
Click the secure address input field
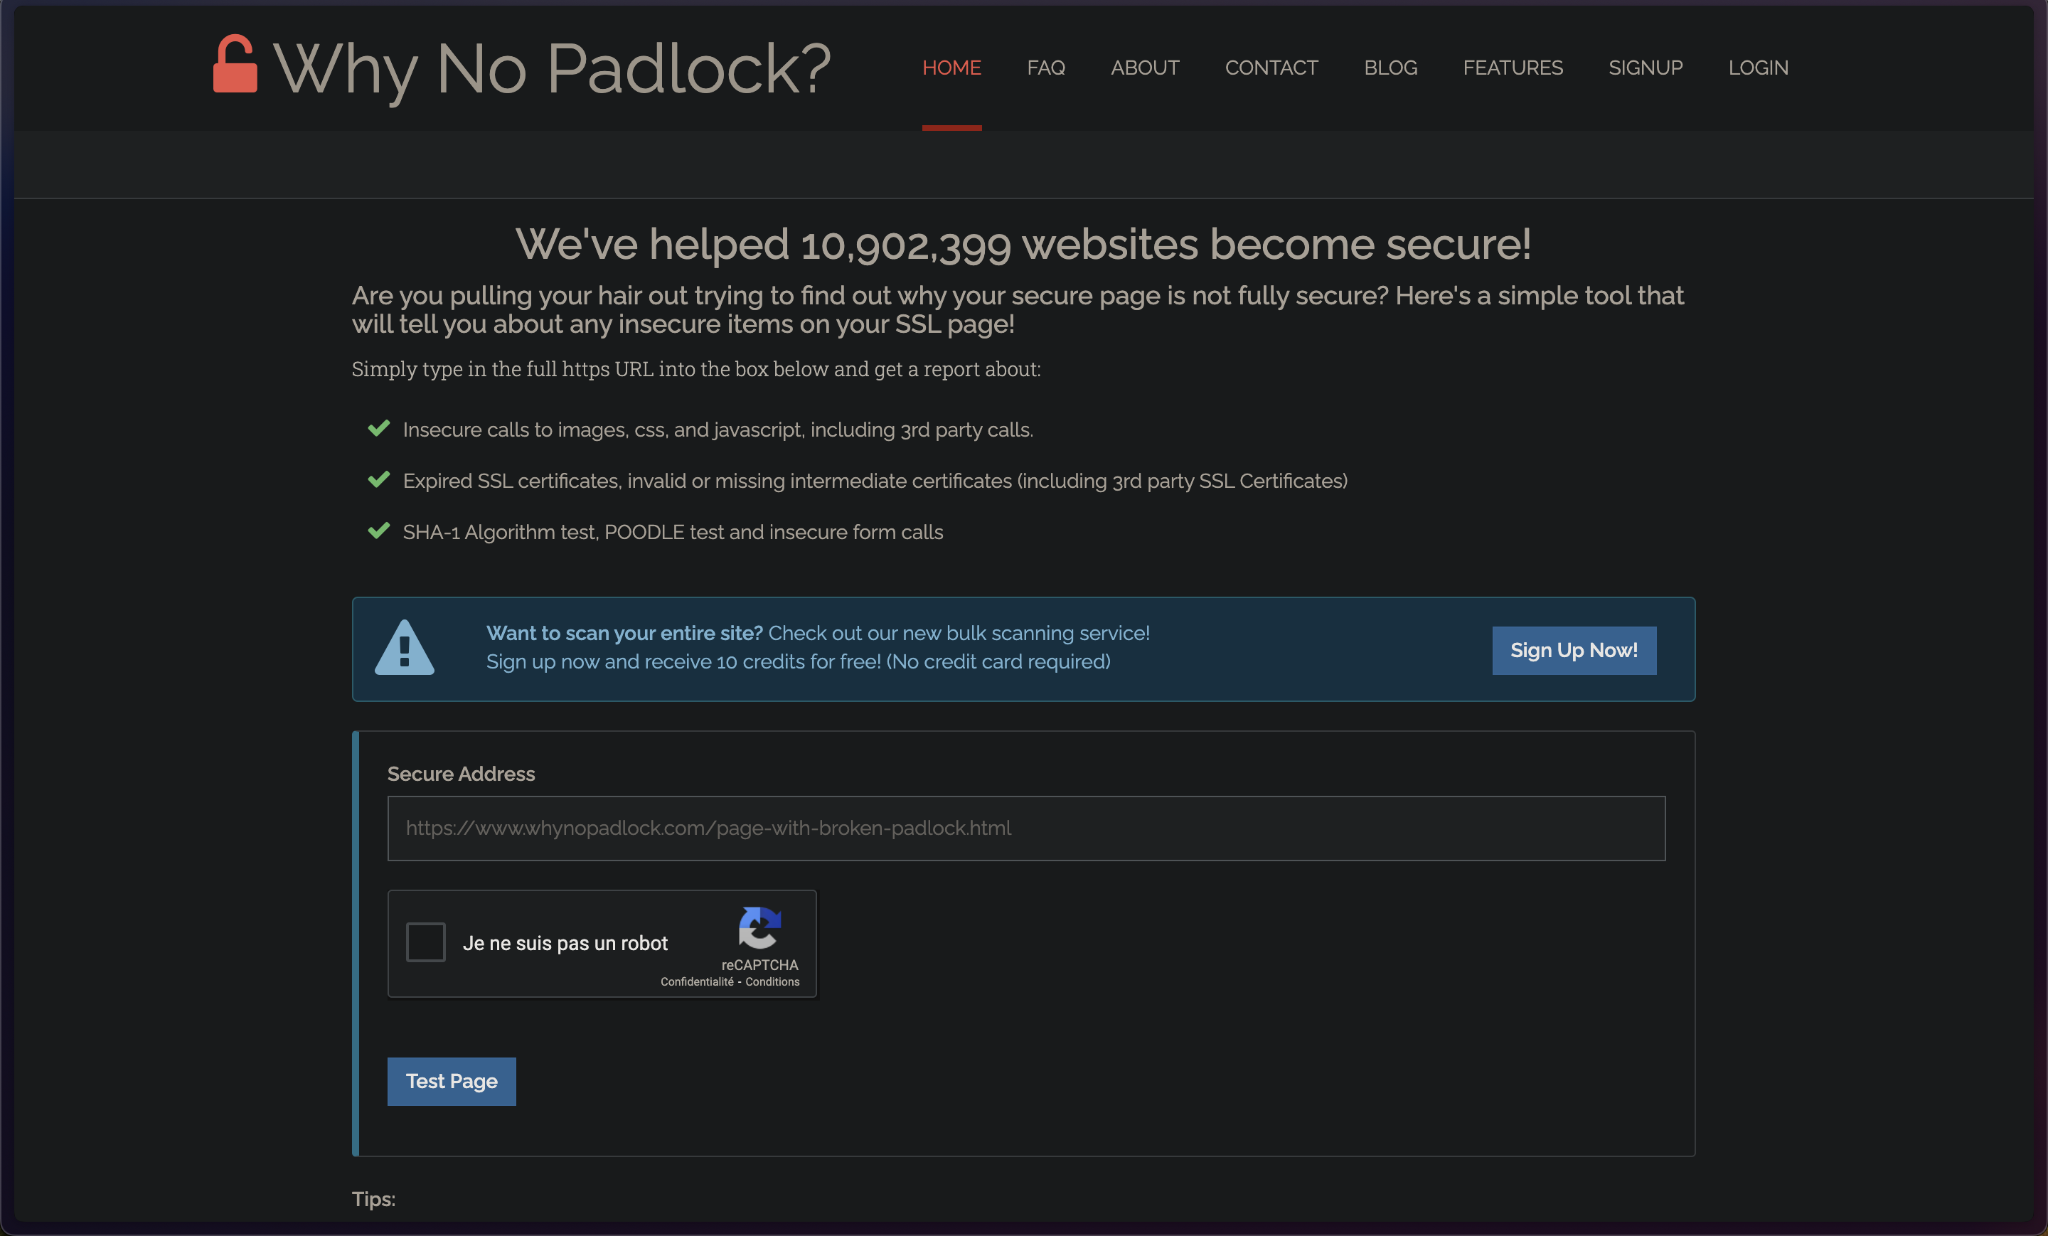[1024, 828]
